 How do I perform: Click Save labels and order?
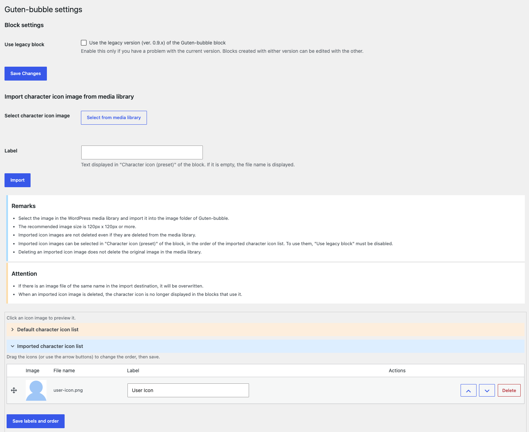(x=35, y=421)
